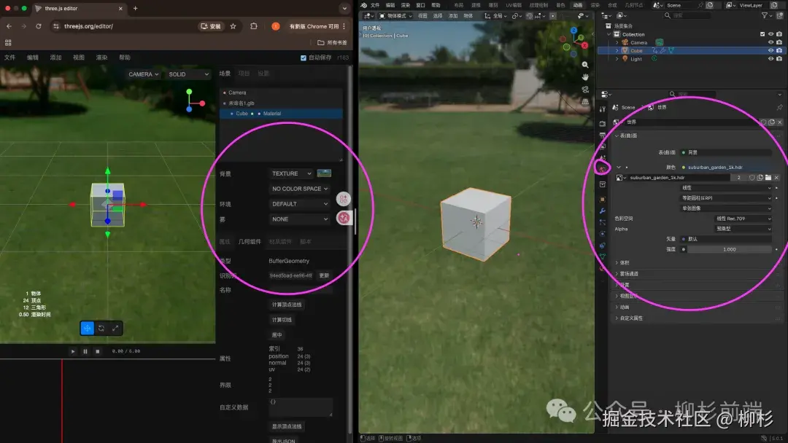Image resolution: width=788 pixels, height=443 pixels.
Task: Click Chrome extensions puzzle icon
Action: tap(253, 26)
